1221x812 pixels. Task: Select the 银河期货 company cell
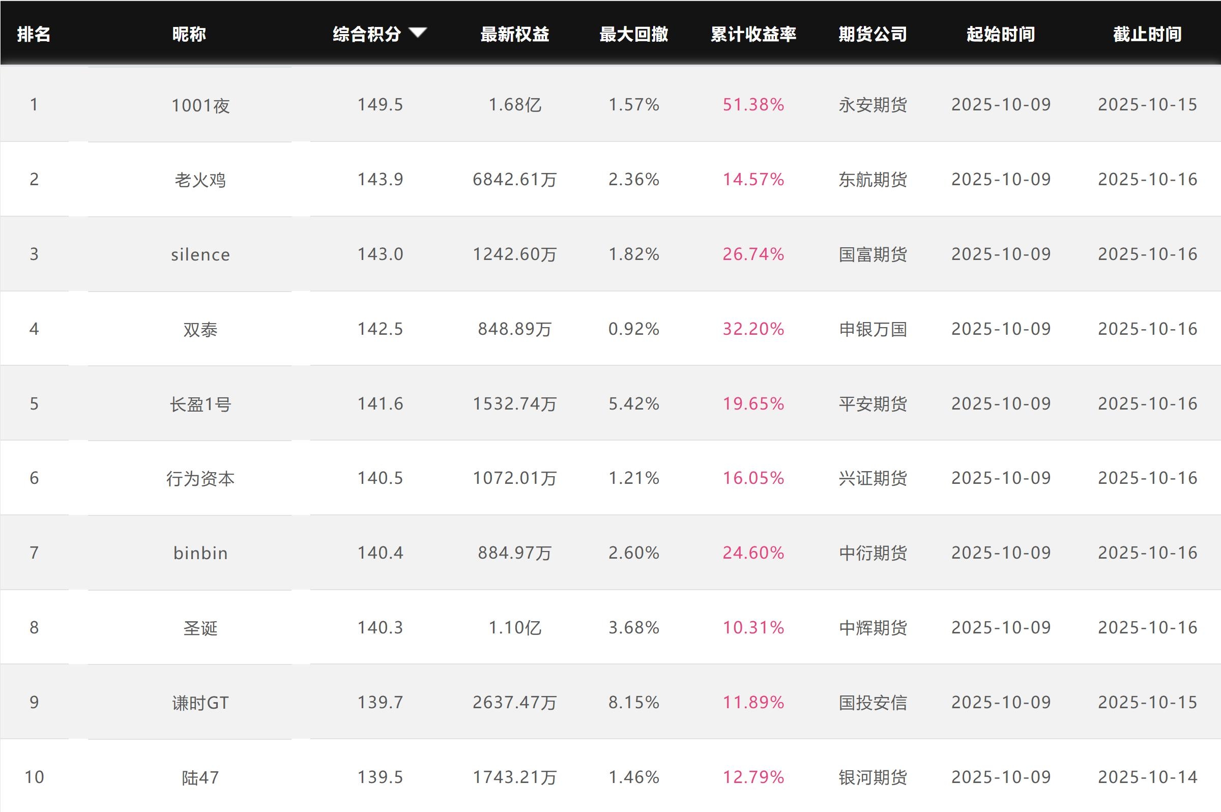pyautogui.click(x=873, y=777)
